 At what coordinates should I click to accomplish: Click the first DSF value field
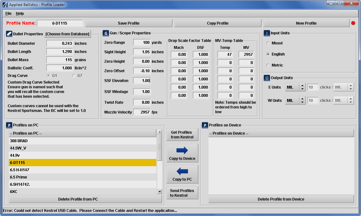click(201, 55)
